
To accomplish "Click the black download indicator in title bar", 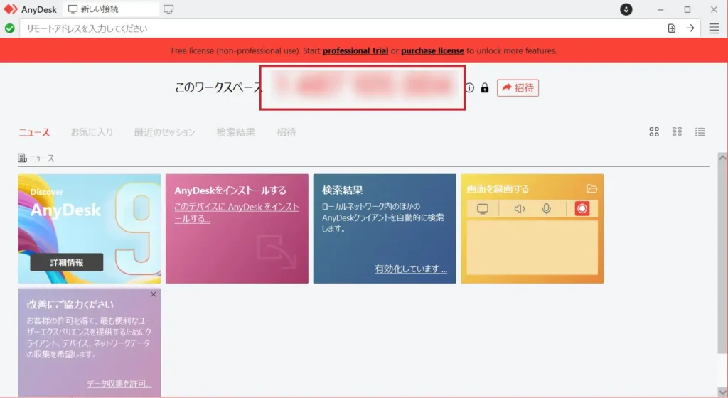I will (626, 9).
